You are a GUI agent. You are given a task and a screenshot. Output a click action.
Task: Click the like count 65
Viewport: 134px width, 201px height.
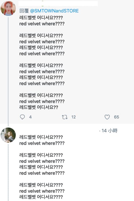(117, 117)
